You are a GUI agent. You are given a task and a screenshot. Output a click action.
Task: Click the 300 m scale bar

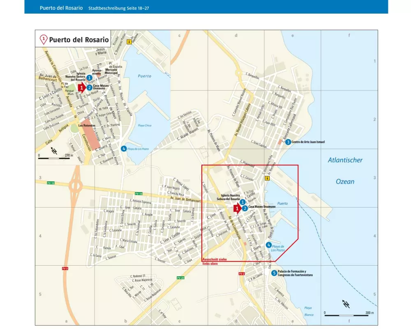346,315
